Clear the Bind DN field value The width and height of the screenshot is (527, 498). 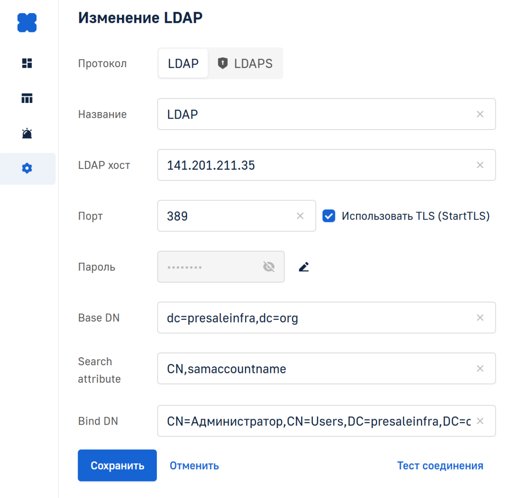click(480, 421)
